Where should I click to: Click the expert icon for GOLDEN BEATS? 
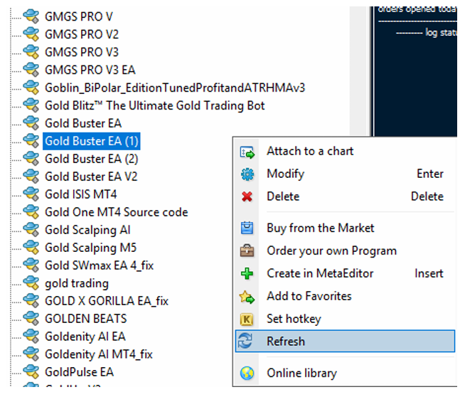point(31,319)
